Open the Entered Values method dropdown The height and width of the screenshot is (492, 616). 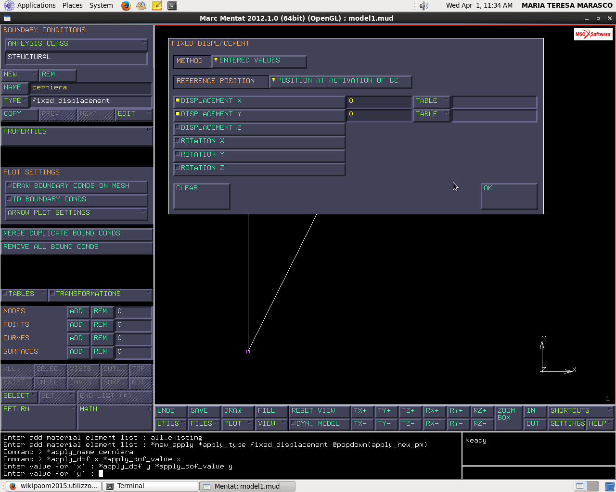click(x=259, y=61)
